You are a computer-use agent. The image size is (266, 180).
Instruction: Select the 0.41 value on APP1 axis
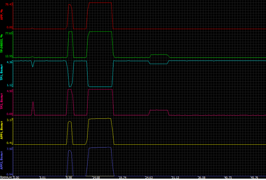[x=9, y=143]
